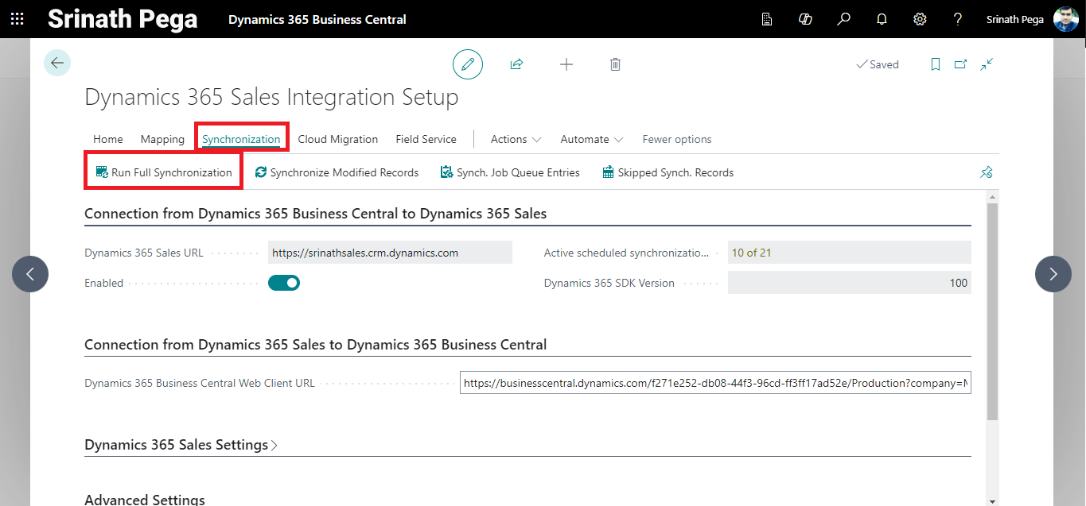
Task: Open the notifications bell
Action: (x=882, y=19)
